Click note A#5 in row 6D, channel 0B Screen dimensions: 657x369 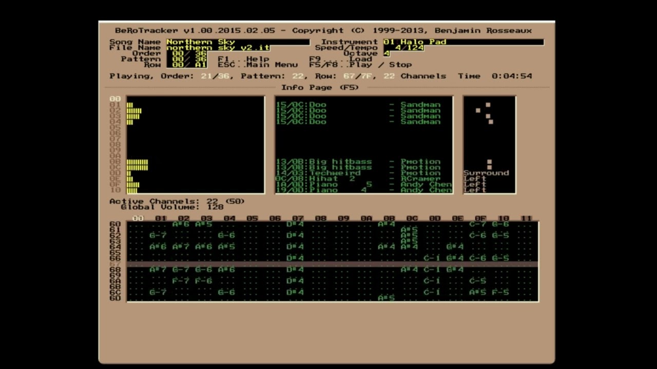coord(387,298)
